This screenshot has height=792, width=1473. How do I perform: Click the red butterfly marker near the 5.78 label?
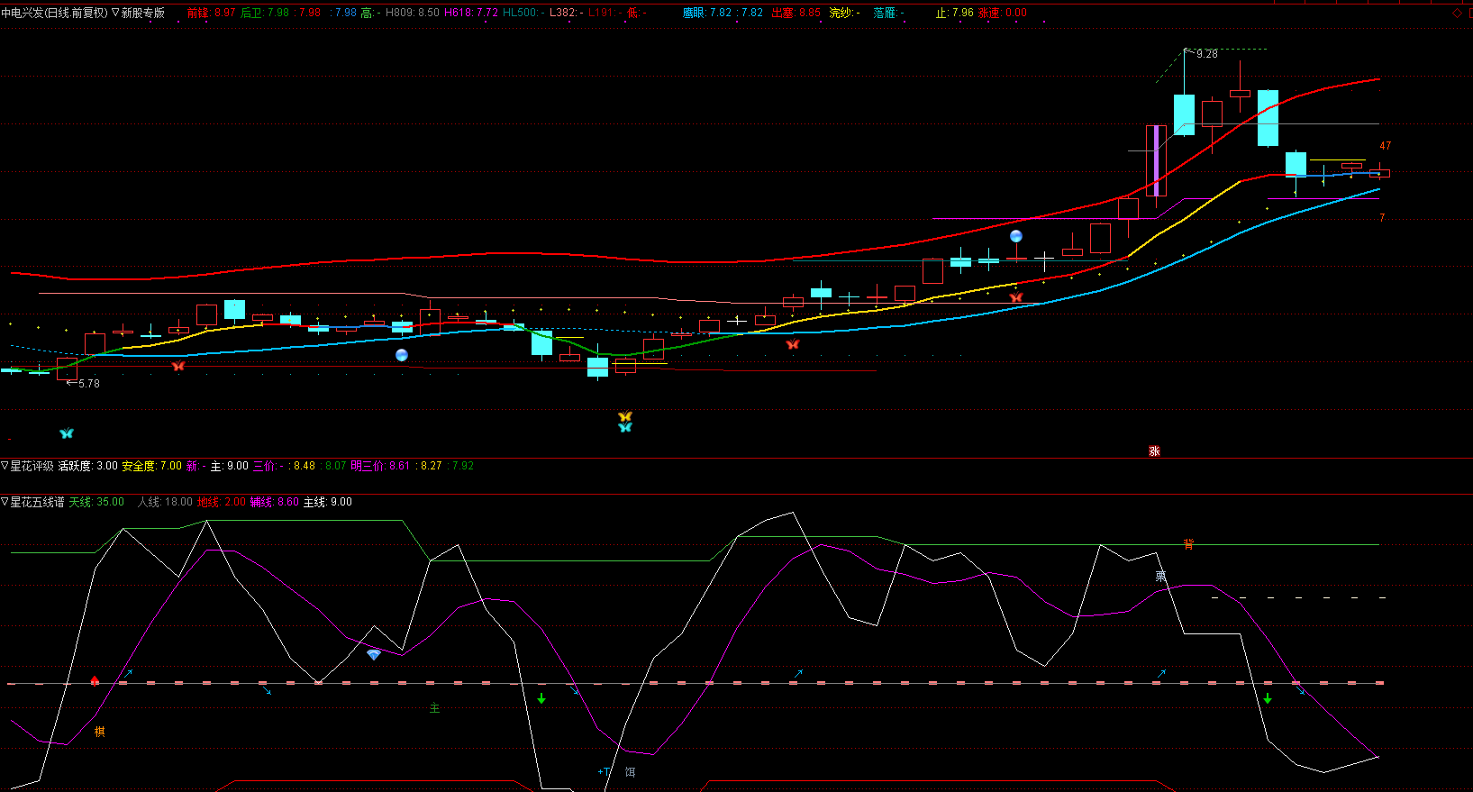(177, 366)
